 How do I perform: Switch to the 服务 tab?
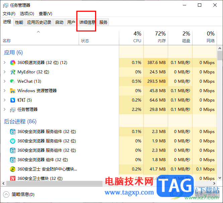[103, 22]
